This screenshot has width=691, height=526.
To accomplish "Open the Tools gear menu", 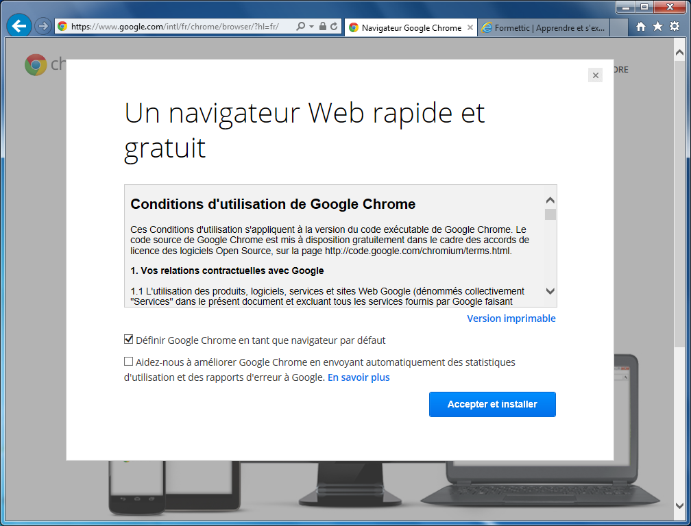I will click(x=675, y=27).
